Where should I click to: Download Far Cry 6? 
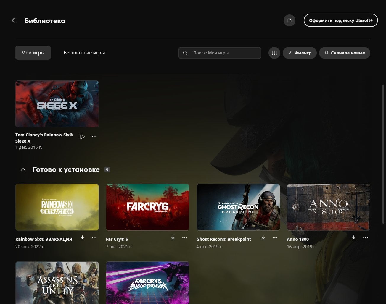(x=173, y=238)
